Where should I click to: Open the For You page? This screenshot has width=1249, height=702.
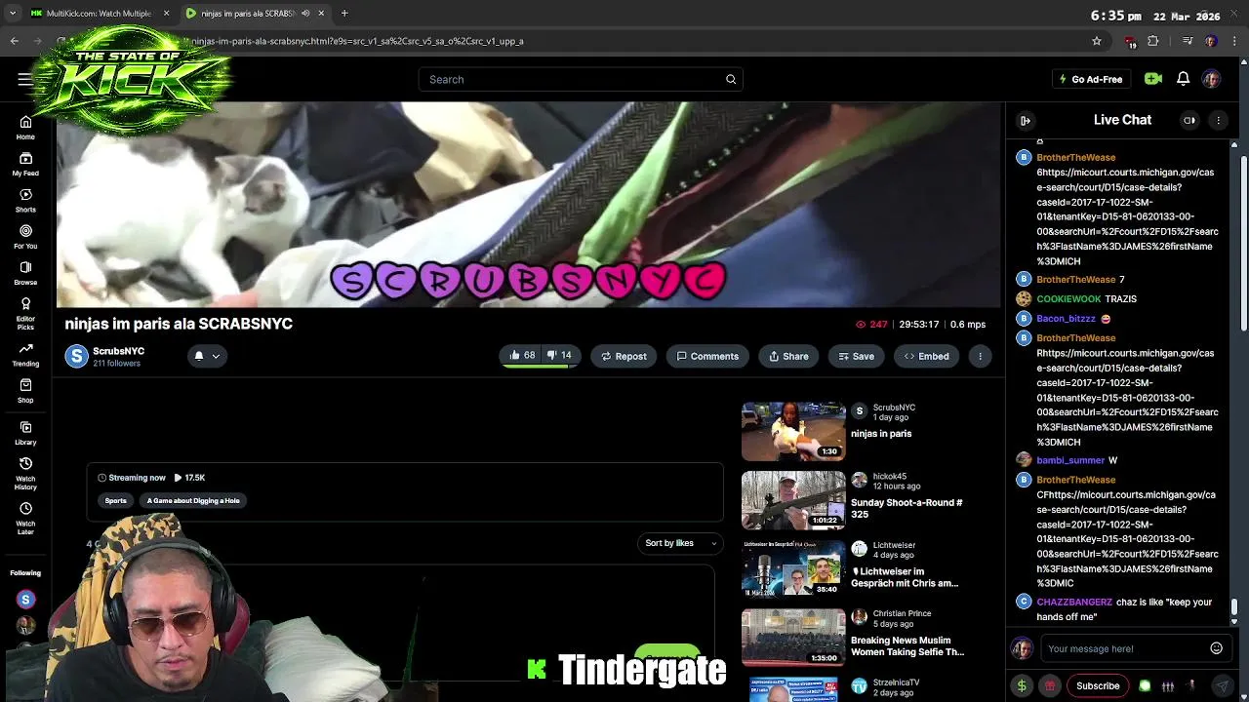click(x=25, y=237)
